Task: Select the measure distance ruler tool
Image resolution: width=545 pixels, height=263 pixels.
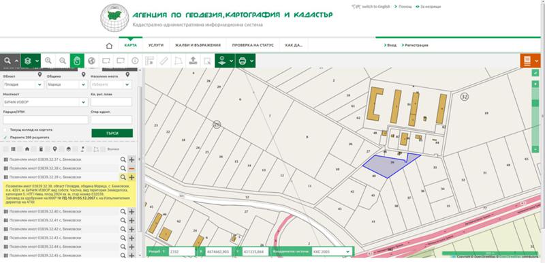Action: click(x=163, y=61)
